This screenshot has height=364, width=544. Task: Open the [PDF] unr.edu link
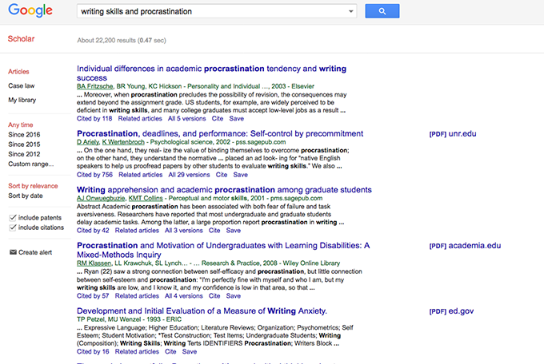click(x=453, y=133)
